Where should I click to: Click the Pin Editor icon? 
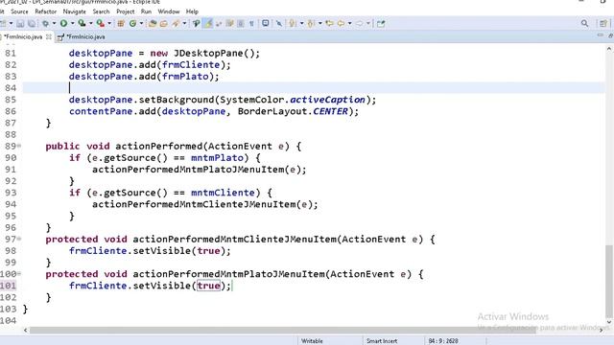tap(381, 24)
